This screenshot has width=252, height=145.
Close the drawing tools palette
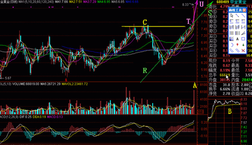(244, 10)
